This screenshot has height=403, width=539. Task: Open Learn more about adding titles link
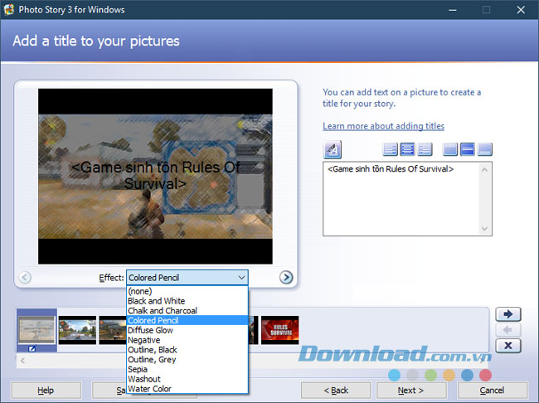coord(383,126)
